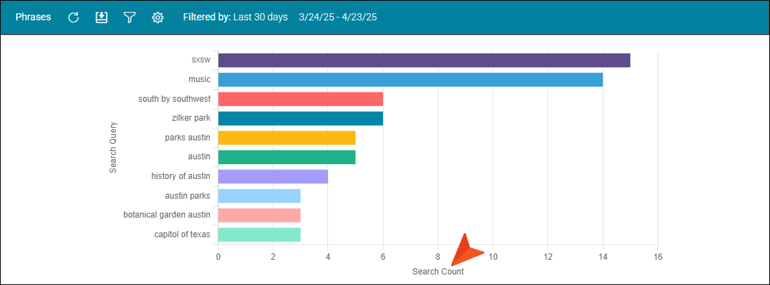Click the Last 30 days filter text
The height and width of the screenshot is (285, 770).
(x=260, y=17)
